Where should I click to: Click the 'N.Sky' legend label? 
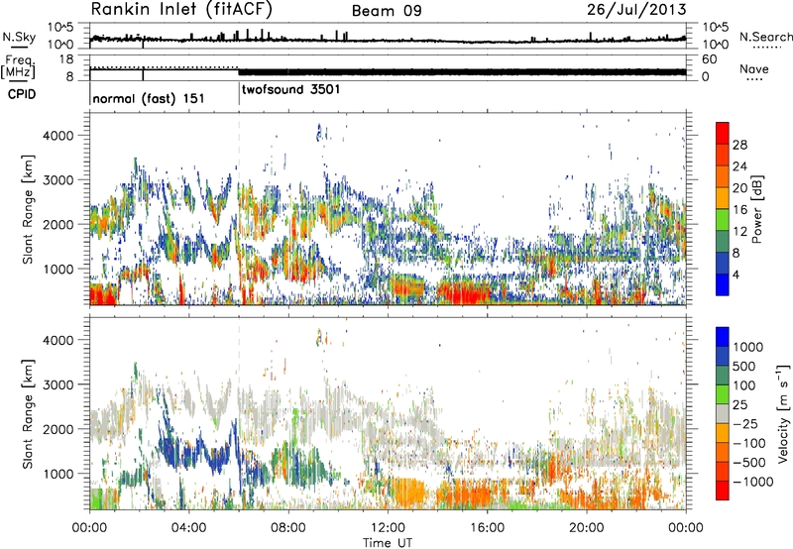coord(19,37)
